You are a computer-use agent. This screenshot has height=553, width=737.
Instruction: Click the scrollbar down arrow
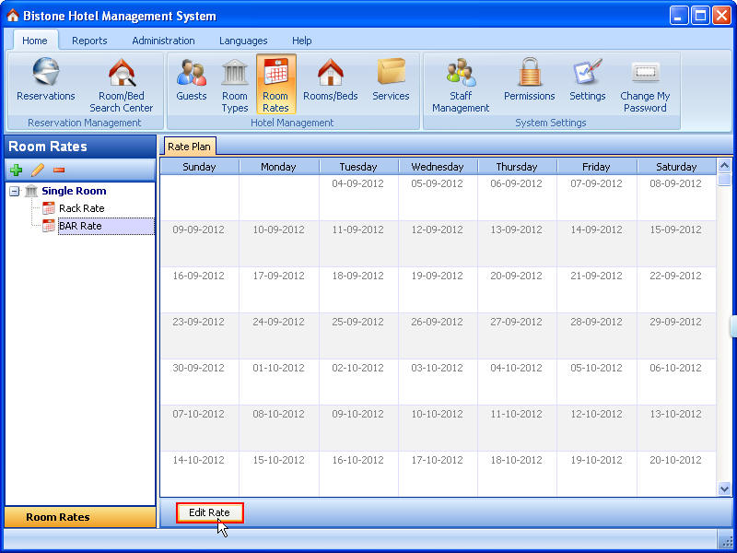click(x=726, y=489)
